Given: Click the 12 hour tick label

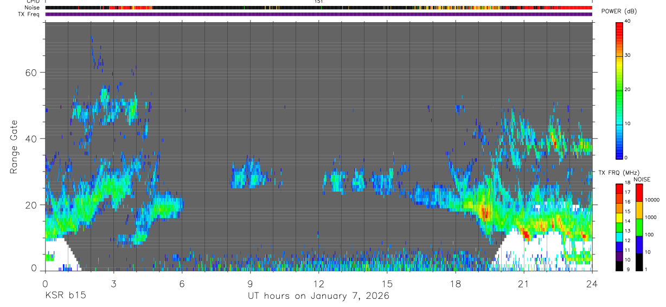Looking at the screenshot, I should (x=319, y=283).
